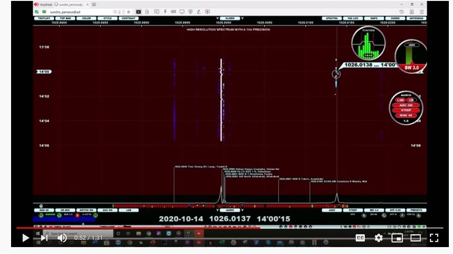This screenshot has height=254, width=453.
Task: Click the BW 3.0 bandwidth readout
Action: (411, 68)
